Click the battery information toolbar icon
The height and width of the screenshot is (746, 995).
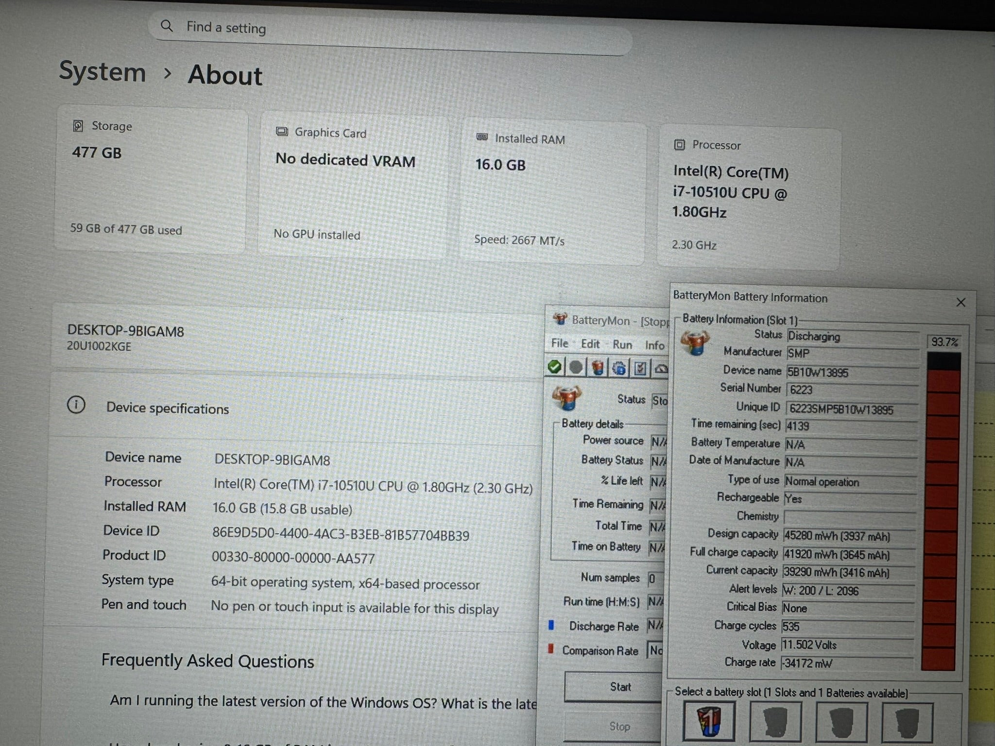[x=598, y=368]
